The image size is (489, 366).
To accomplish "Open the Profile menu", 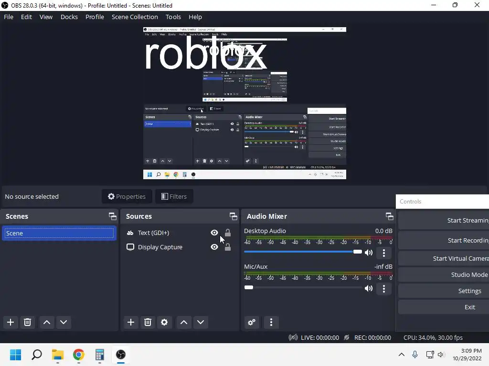I will [95, 17].
